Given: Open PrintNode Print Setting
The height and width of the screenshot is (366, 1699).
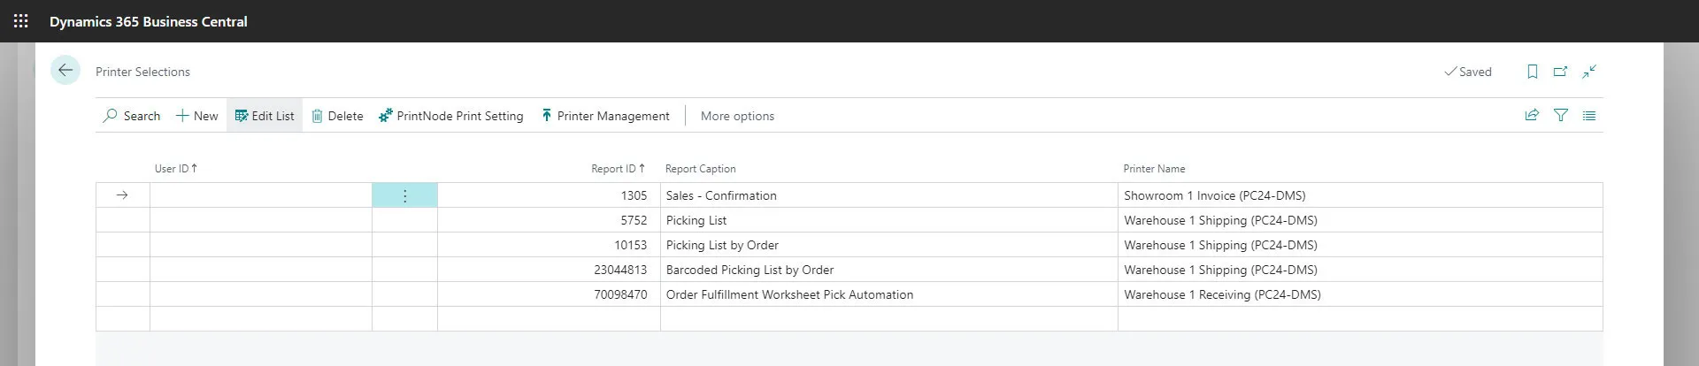Looking at the screenshot, I should click(x=450, y=116).
